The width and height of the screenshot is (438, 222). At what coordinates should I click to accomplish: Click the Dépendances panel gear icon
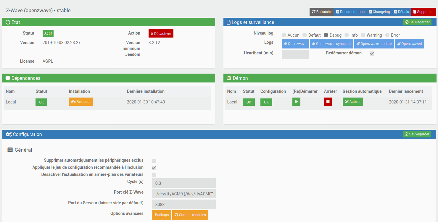8,78
